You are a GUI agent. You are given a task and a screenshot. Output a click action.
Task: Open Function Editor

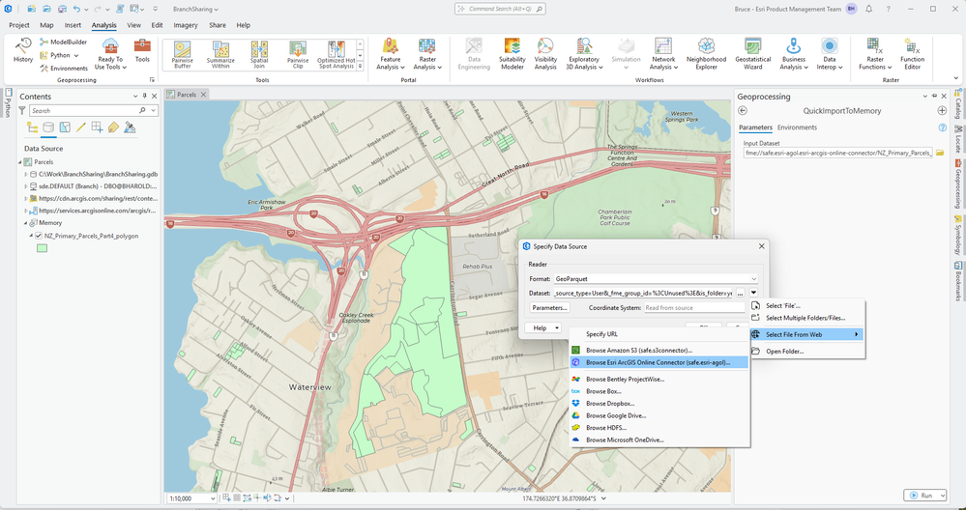[912, 54]
